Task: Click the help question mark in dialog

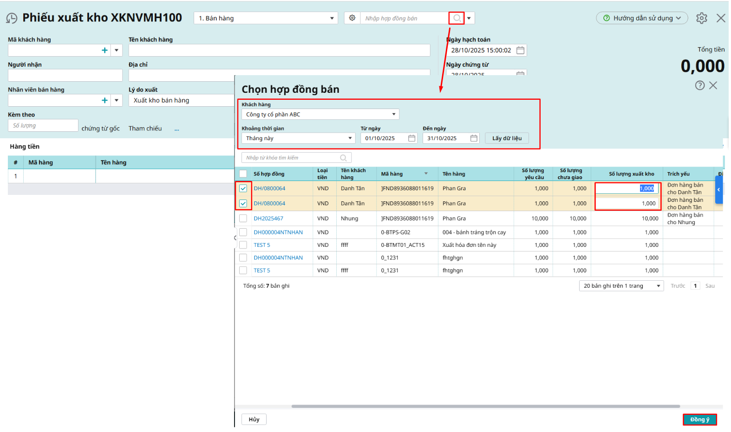Action: [699, 85]
